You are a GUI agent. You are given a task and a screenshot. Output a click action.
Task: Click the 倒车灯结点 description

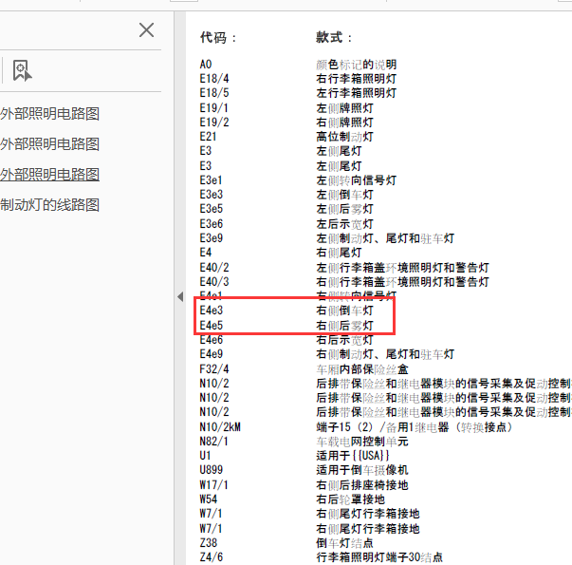(344, 543)
